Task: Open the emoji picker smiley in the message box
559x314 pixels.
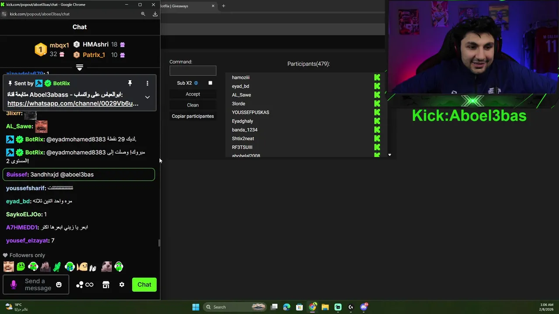Action: click(x=59, y=285)
